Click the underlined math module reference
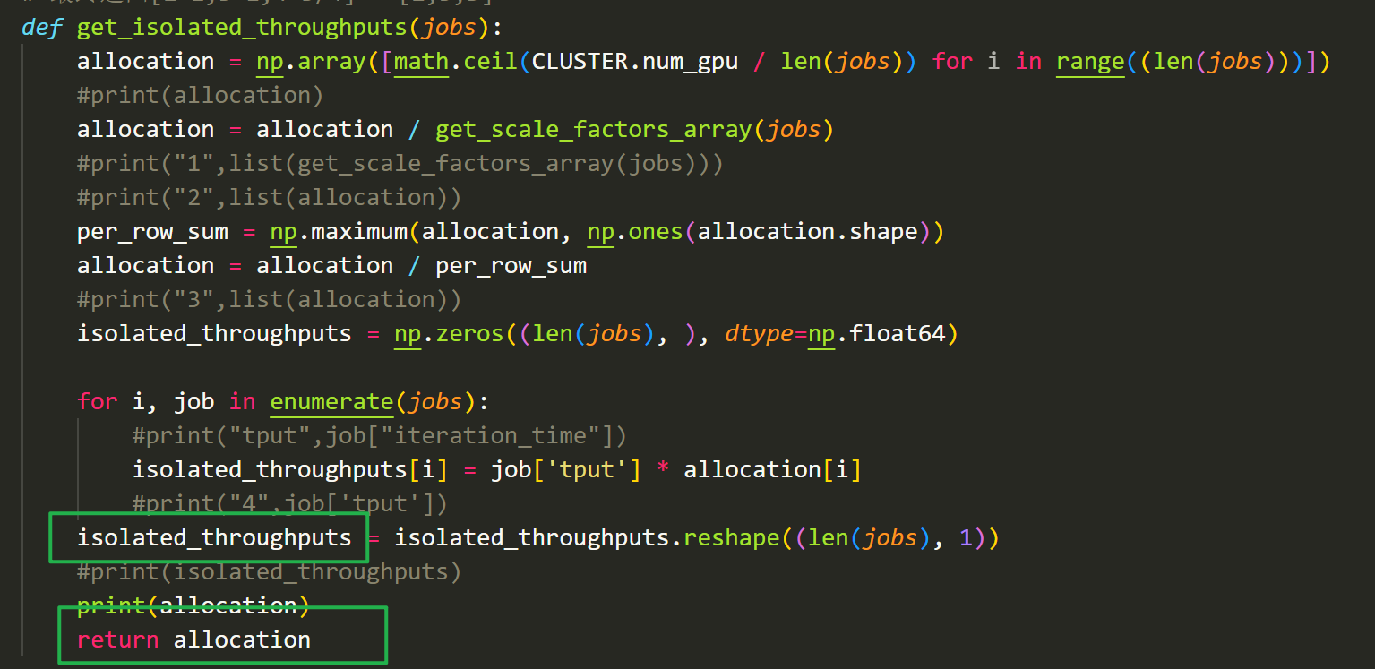The height and width of the screenshot is (669, 1375). coord(419,60)
